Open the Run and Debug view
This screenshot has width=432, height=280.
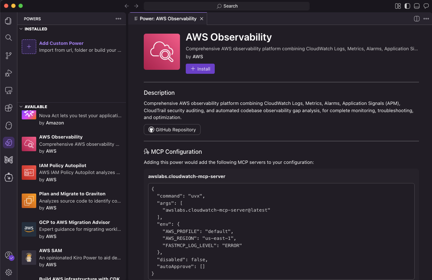[9, 73]
